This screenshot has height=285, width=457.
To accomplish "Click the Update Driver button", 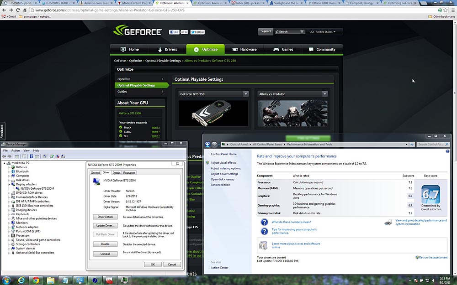I will pyautogui.click(x=105, y=226).
